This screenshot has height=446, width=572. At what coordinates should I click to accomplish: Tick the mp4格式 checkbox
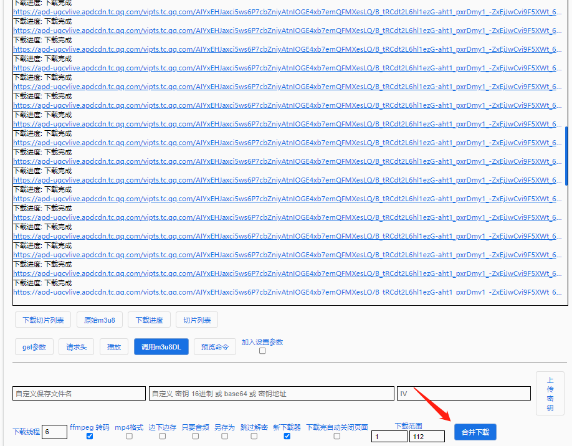click(x=129, y=436)
